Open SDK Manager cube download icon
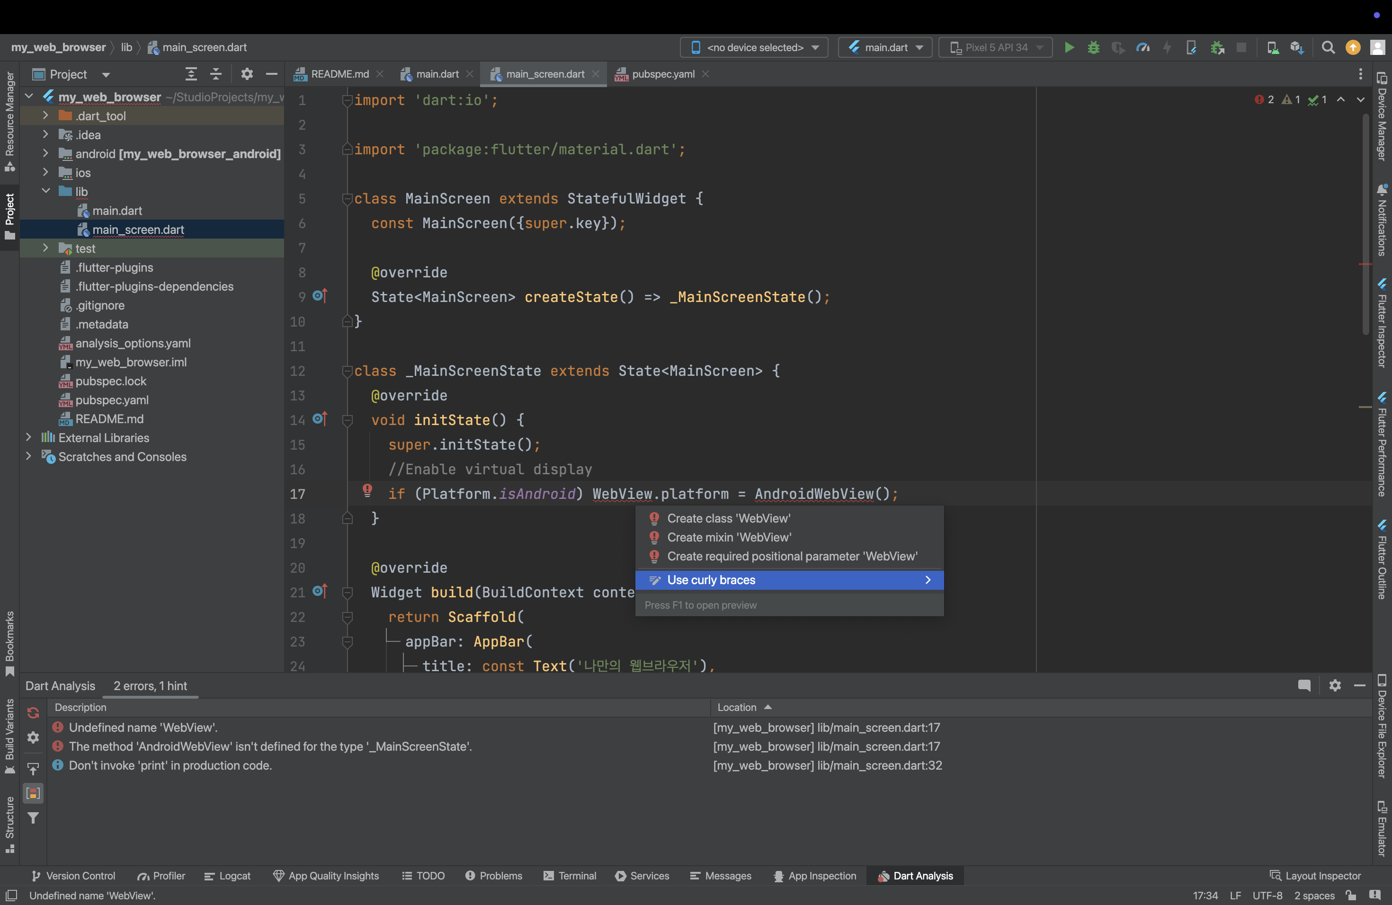This screenshot has height=905, width=1392. tap(1297, 47)
